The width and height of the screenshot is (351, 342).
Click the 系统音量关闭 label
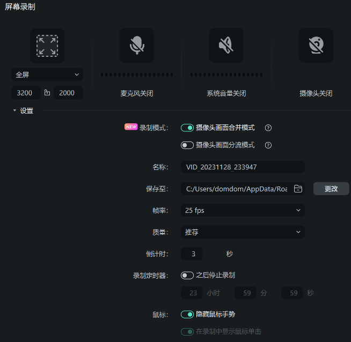pyautogui.click(x=226, y=93)
